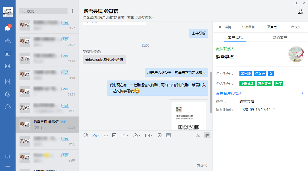Select the 客户信息 sub-tab
This screenshot has height=171, width=308.
pos(235,37)
